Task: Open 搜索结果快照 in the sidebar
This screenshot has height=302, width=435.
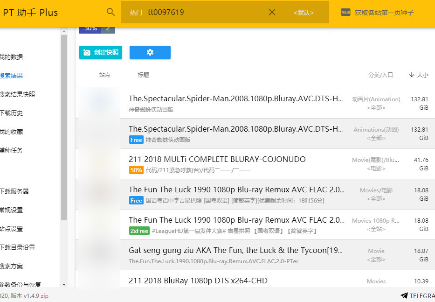Action: point(14,94)
